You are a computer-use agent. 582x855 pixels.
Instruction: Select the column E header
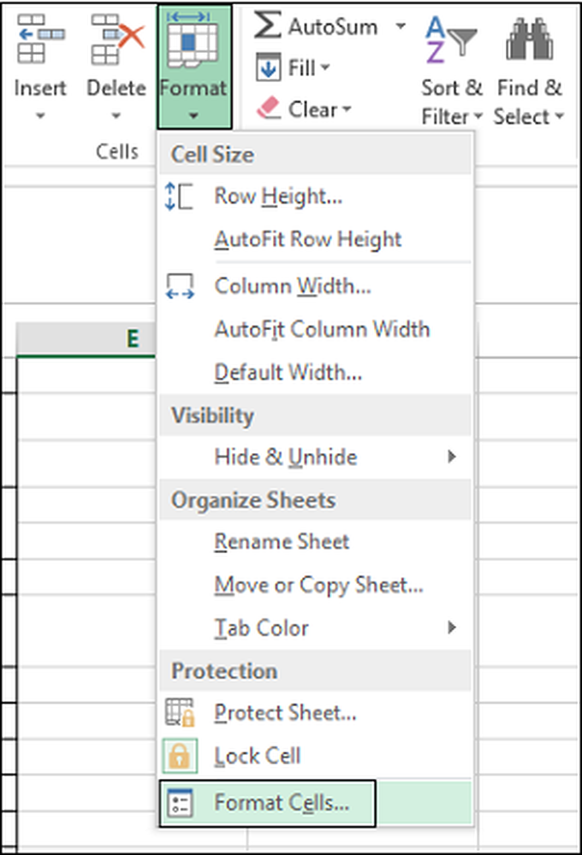pos(133,339)
